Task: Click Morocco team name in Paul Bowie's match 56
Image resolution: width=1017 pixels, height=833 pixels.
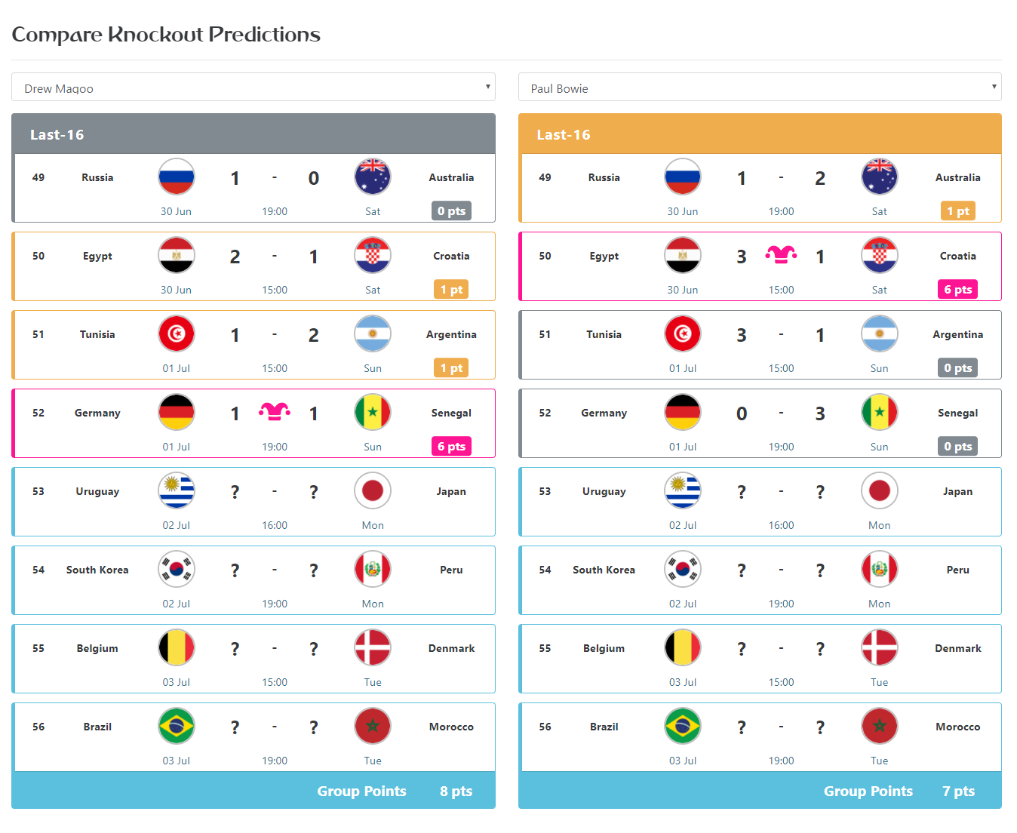Action: coord(958,727)
